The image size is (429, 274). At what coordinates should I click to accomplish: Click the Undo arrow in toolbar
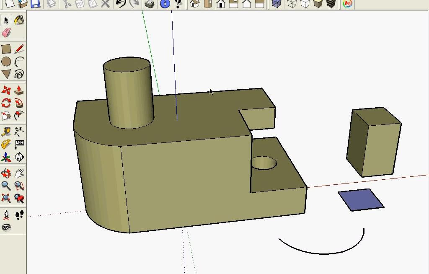[x=121, y=4]
